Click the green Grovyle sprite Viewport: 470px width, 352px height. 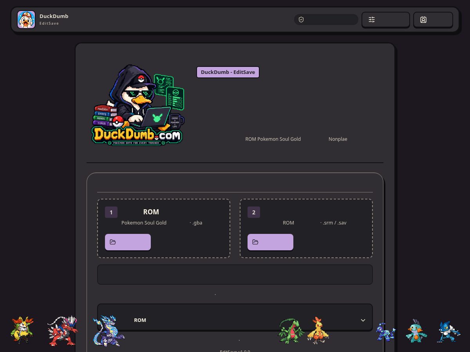pos(291,331)
